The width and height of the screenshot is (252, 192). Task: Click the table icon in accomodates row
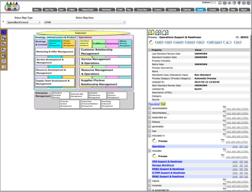point(224,108)
